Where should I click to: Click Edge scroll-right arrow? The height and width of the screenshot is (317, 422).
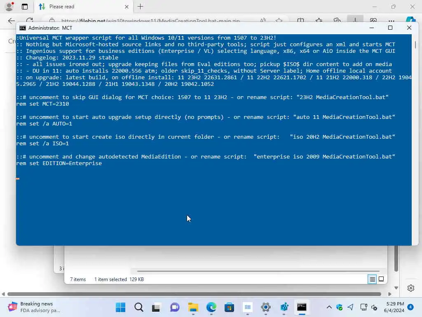pos(390,294)
